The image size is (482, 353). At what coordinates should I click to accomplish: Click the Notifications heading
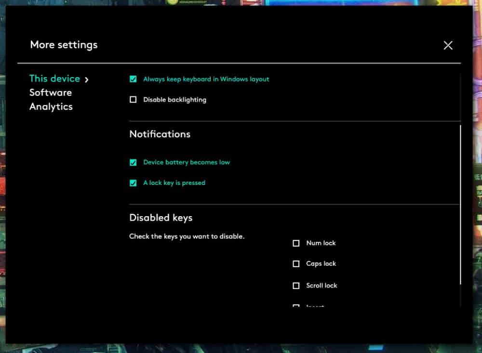160,134
